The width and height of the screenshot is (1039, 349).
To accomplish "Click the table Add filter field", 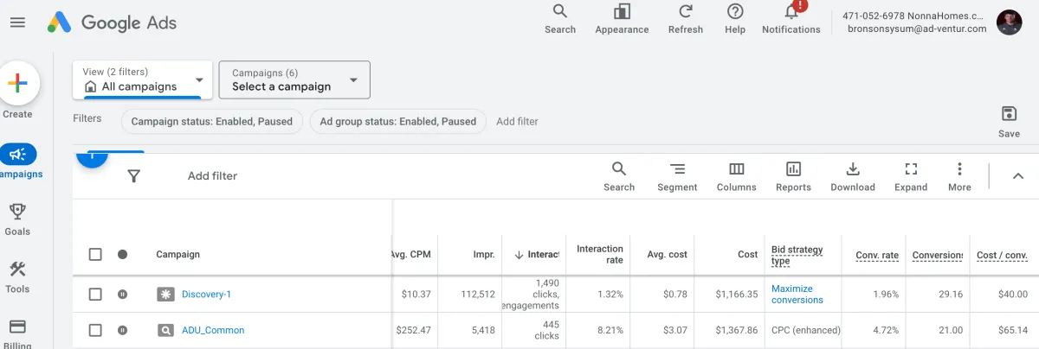I will (x=212, y=176).
